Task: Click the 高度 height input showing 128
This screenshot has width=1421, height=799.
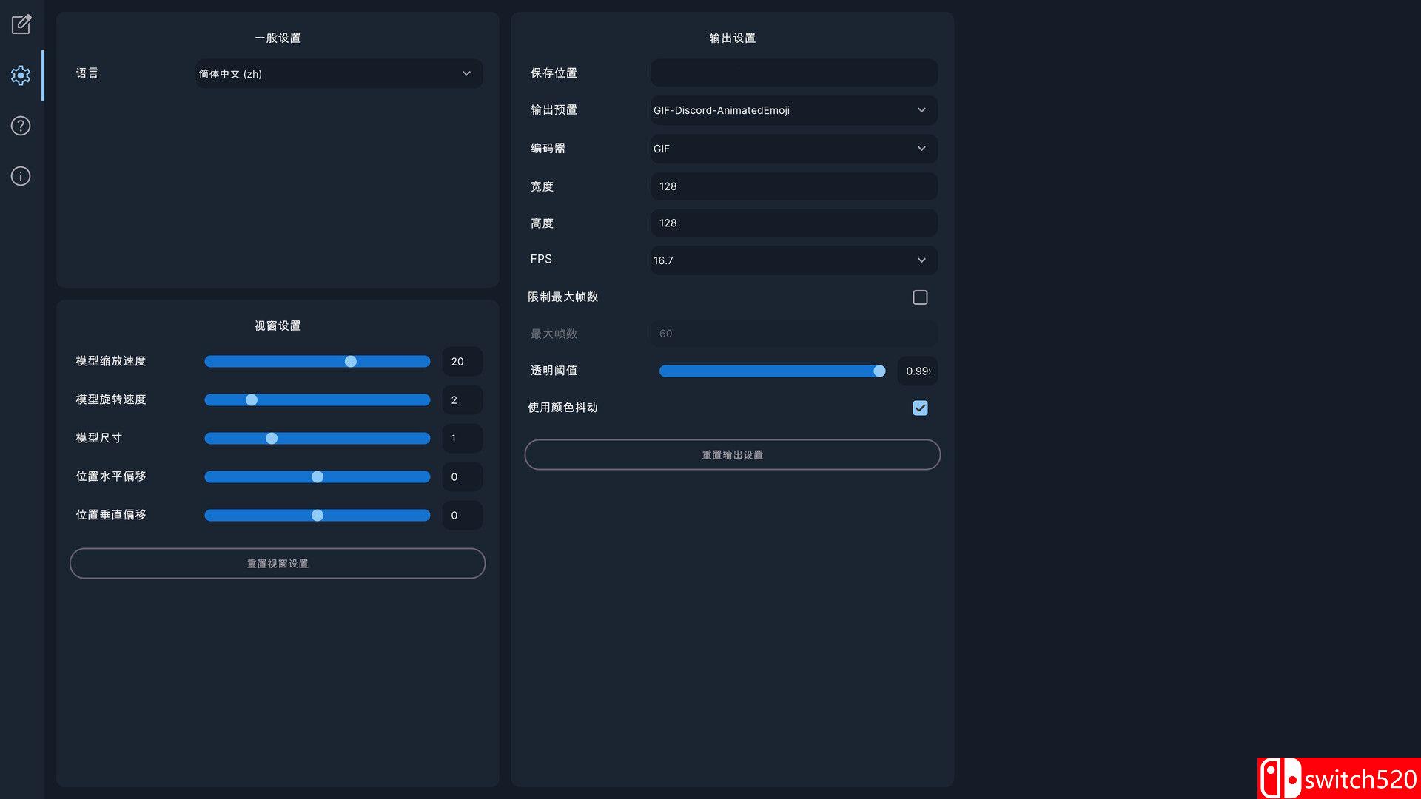Action: click(793, 223)
